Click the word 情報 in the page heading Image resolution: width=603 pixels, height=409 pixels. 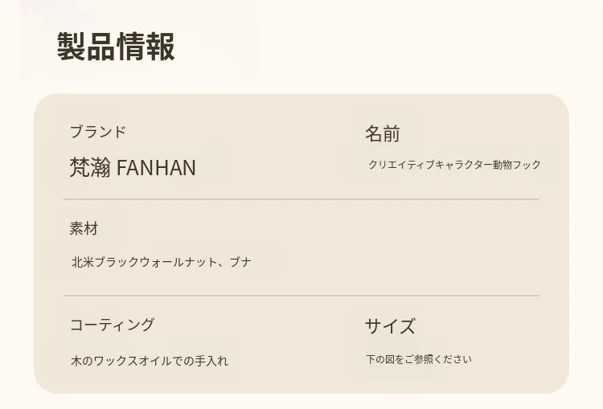(x=146, y=47)
